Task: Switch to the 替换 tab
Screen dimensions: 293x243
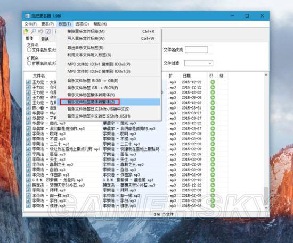Action: pos(45,39)
